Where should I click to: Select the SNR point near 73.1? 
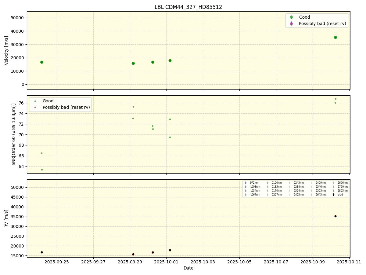[x=133, y=118]
